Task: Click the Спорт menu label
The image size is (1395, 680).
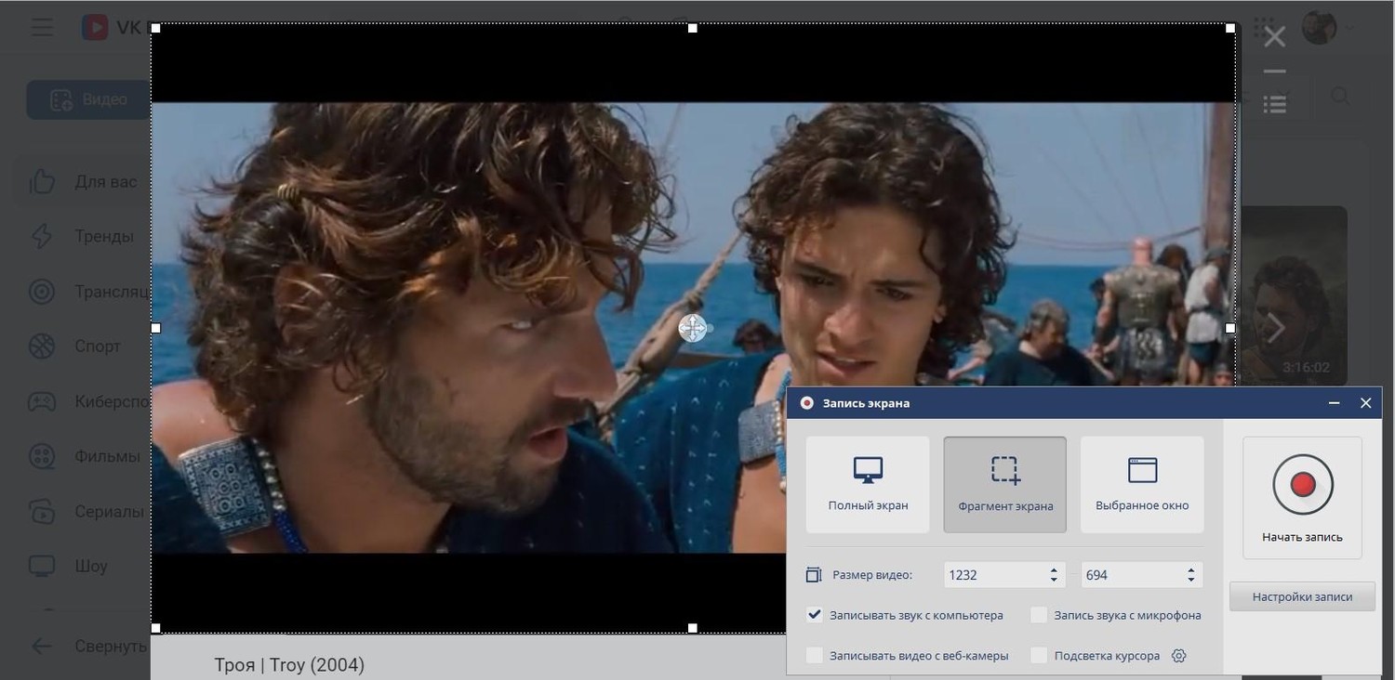Action: click(x=98, y=347)
